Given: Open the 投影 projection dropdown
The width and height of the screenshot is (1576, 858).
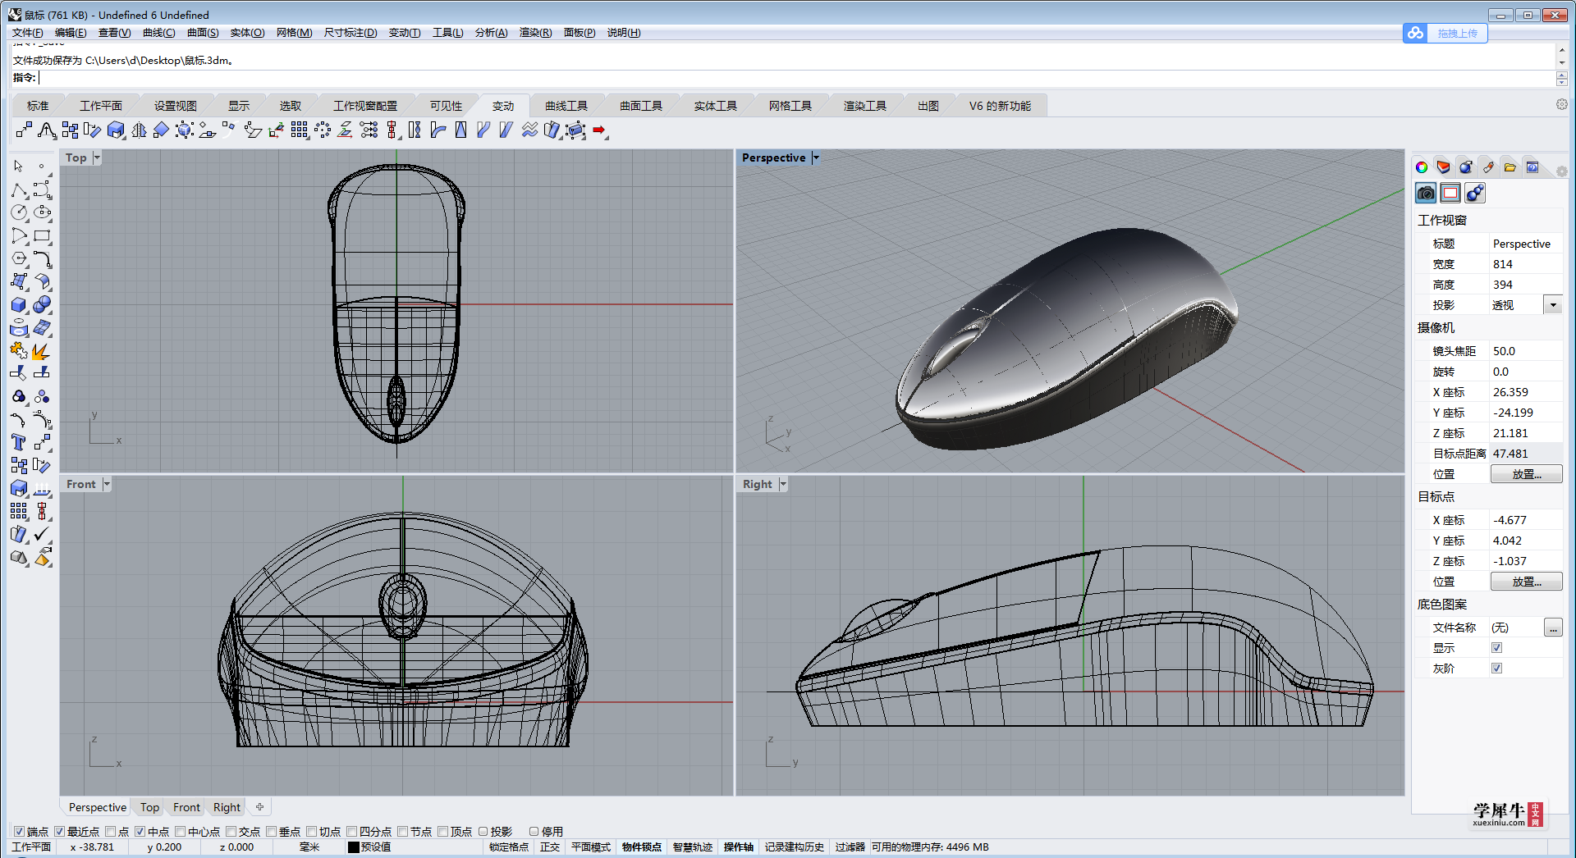Looking at the screenshot, I should (1553, 305).
